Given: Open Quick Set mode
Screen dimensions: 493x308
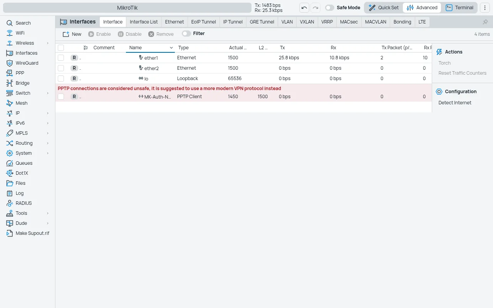Looking at the screenshot, I should tap(384, 8).
